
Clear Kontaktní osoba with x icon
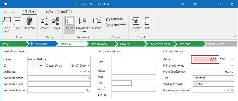coord(89,78)
